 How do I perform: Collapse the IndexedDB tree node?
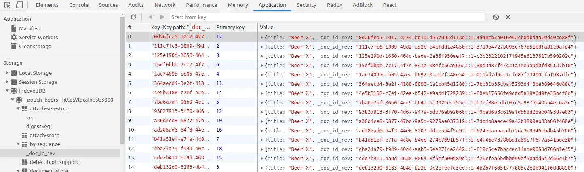[7, 91]
